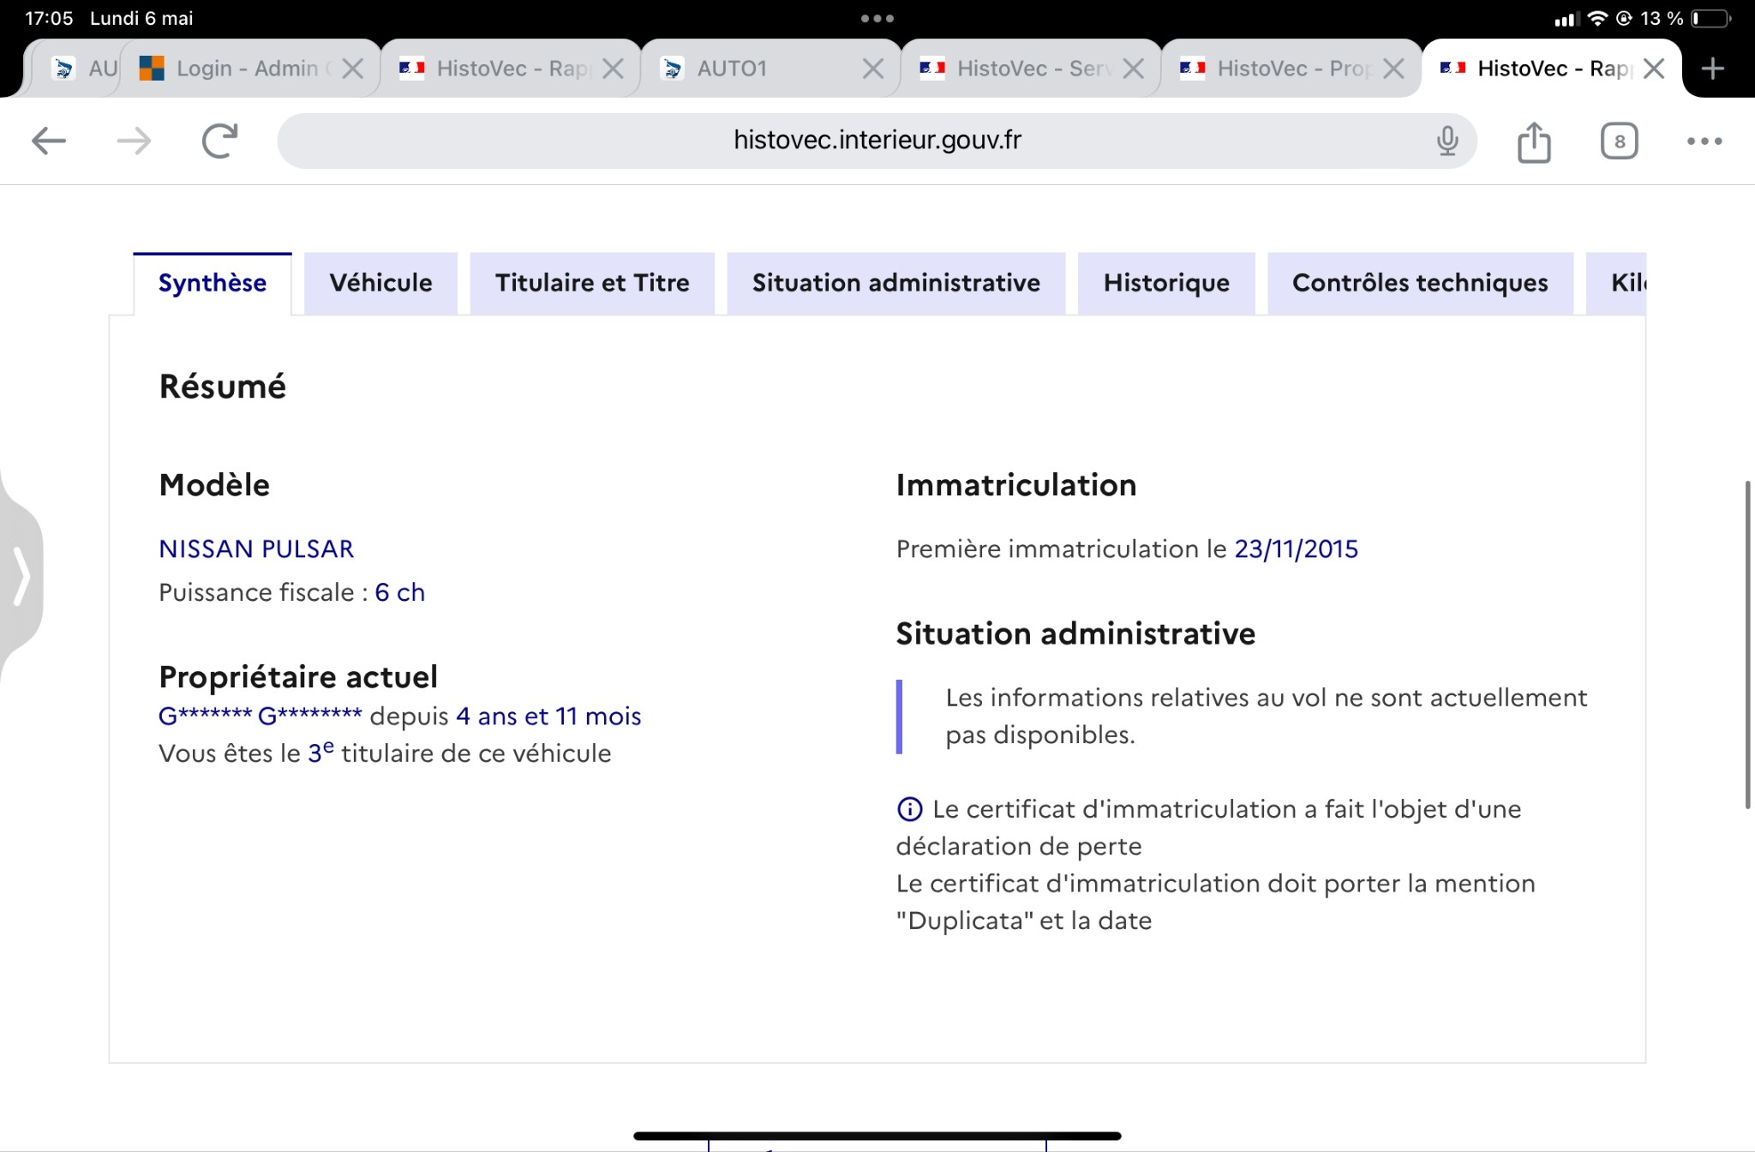1755x1152 pixels.
Task: Click the Immatriculation heading
Action: coord(1016,485)
